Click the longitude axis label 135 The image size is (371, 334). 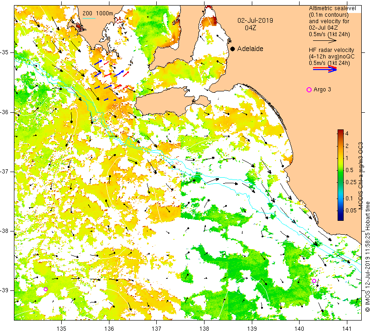62,329
